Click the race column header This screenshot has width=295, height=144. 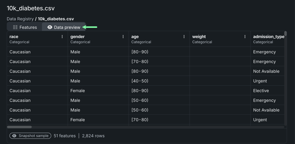14,37
